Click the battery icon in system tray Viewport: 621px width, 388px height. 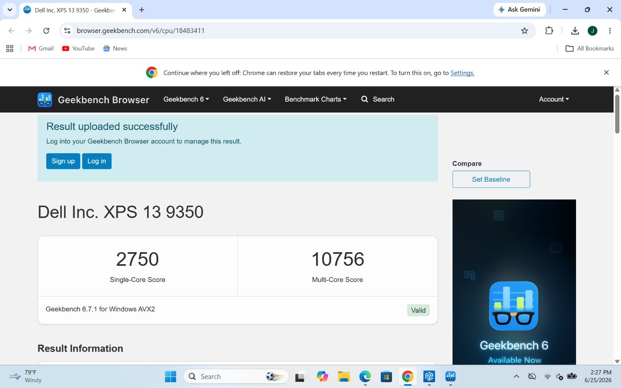point(572,376)
